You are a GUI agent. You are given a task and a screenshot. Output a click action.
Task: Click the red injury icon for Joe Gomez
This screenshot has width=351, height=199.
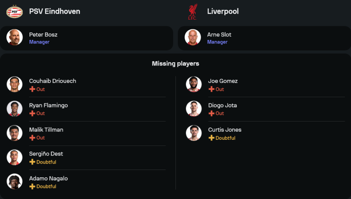(211, 89)
